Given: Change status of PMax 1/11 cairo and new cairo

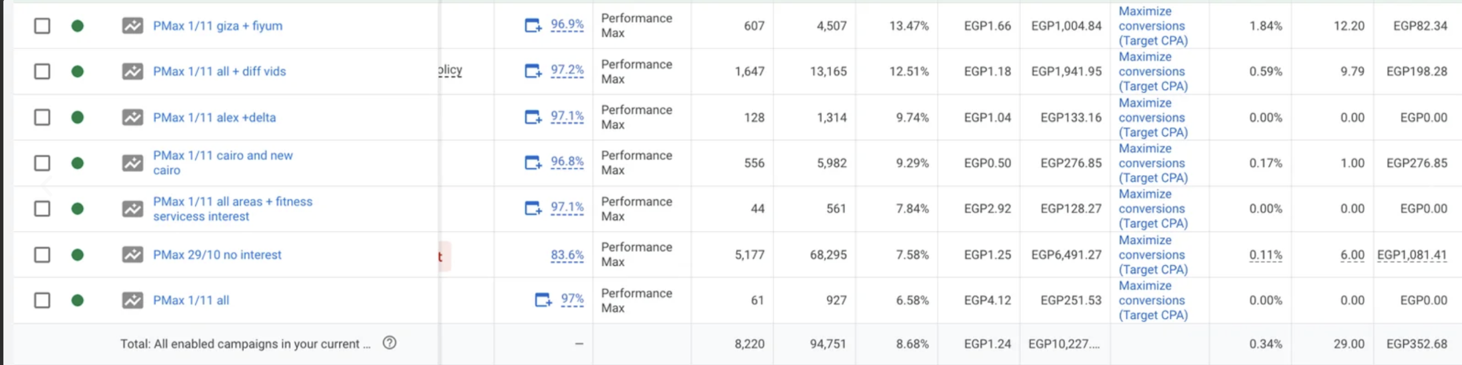Looking at the screenshot, I should (78, 163).
